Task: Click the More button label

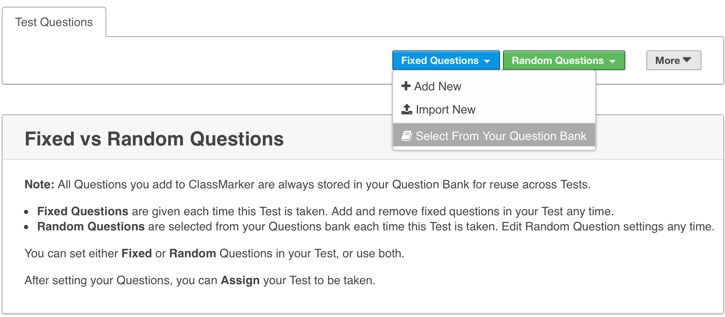Action: [667, 61]
